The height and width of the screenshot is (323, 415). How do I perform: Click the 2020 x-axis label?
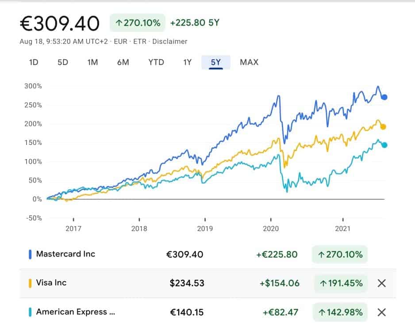click(271, 228)
